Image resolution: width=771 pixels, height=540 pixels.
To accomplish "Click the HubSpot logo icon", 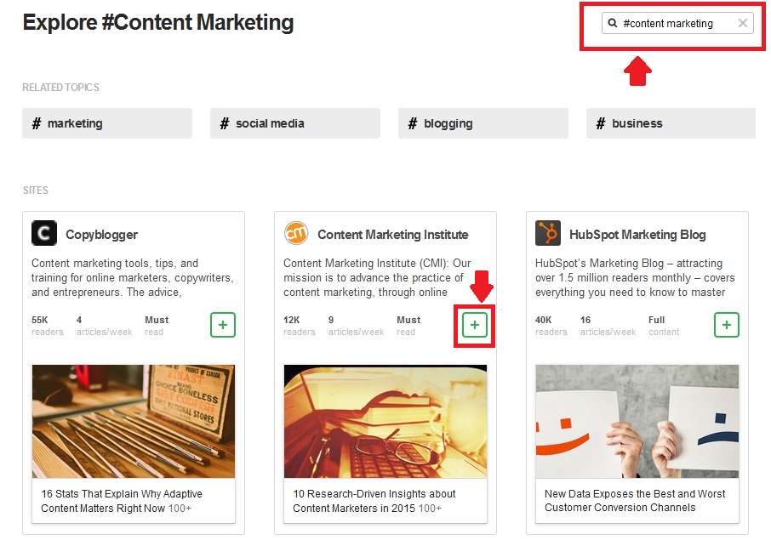I will 548,233.
